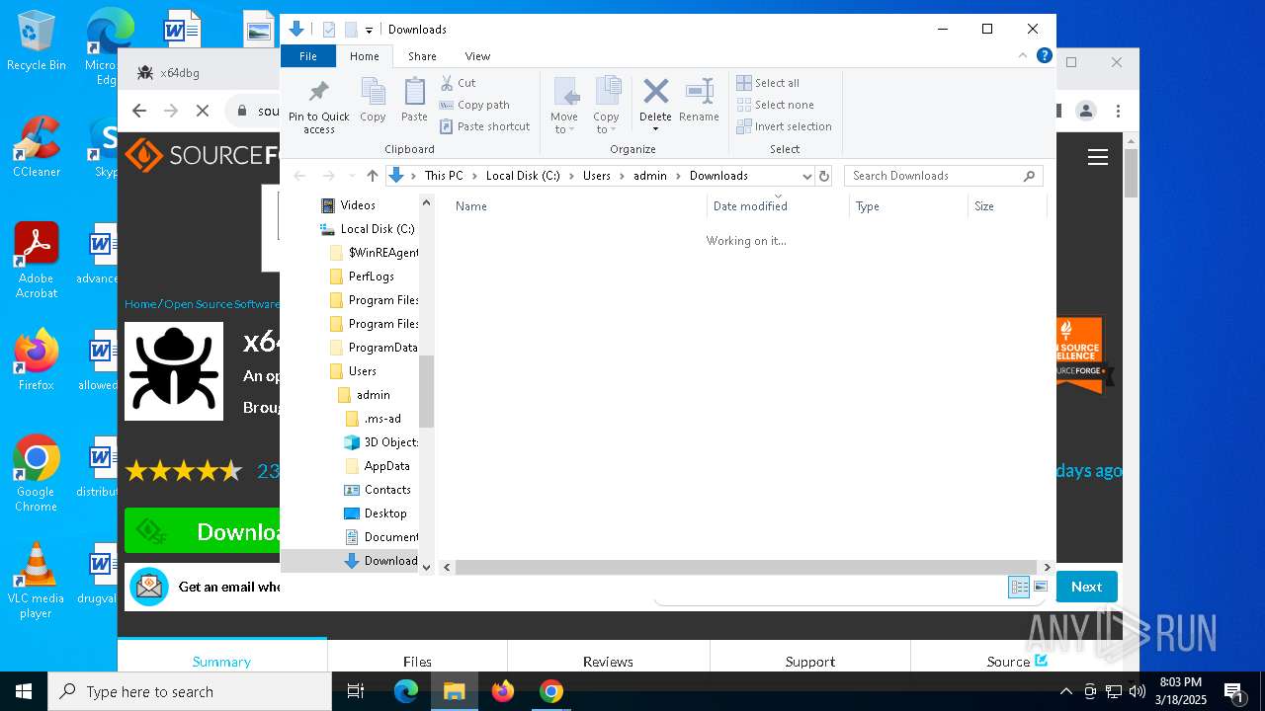
Task: Select Contacts folder in tree
Action: tap(387, 490)
